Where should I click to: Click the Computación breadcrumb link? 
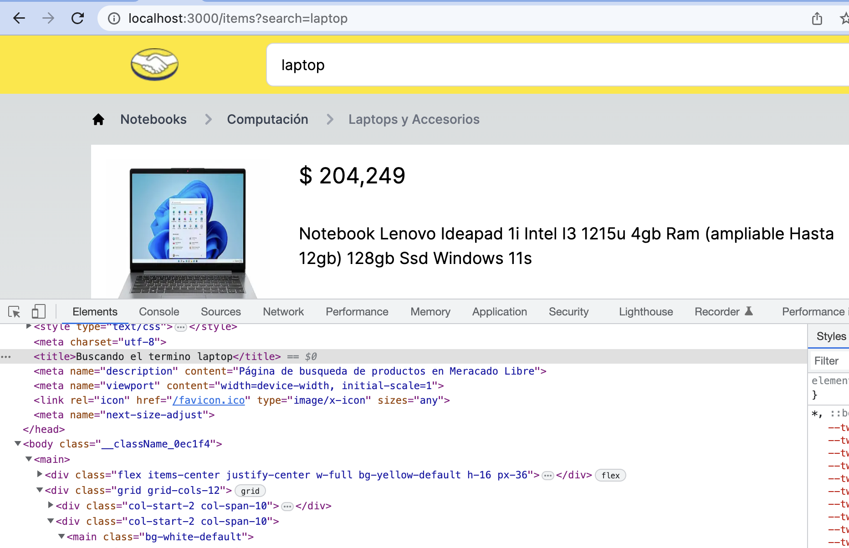[268, 119]
